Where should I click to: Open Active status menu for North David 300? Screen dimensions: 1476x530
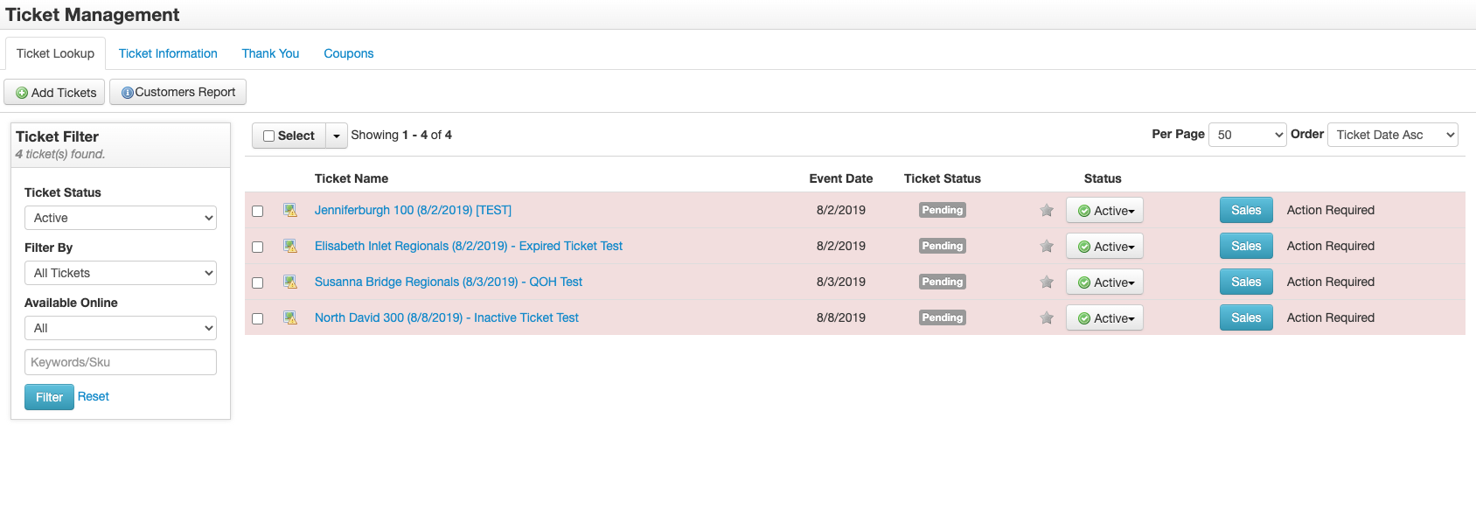coord(1104,318)
